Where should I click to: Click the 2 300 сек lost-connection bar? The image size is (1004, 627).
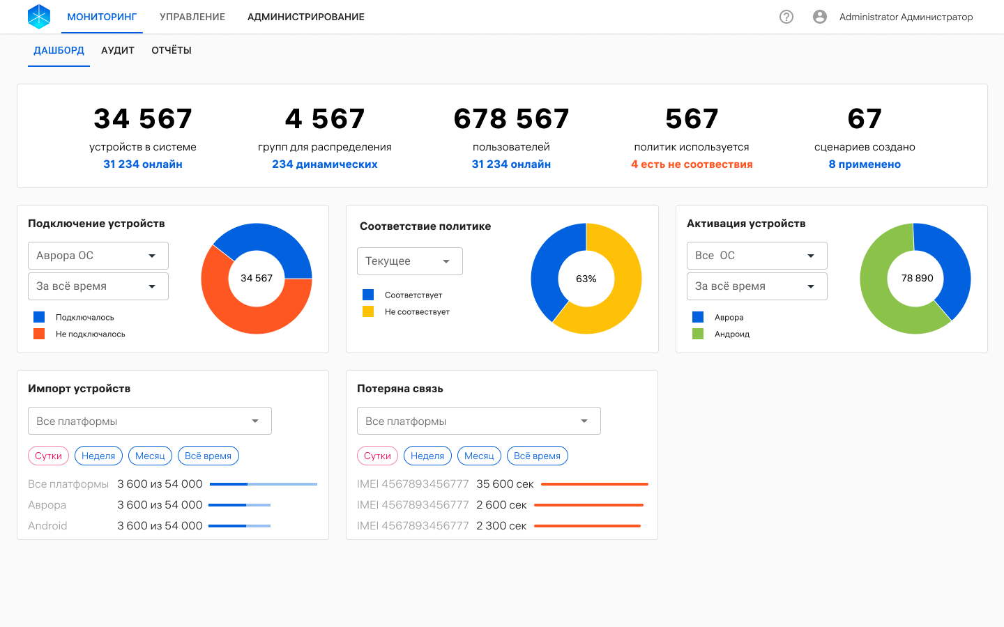pyautogui.click(x=588, y=526)
